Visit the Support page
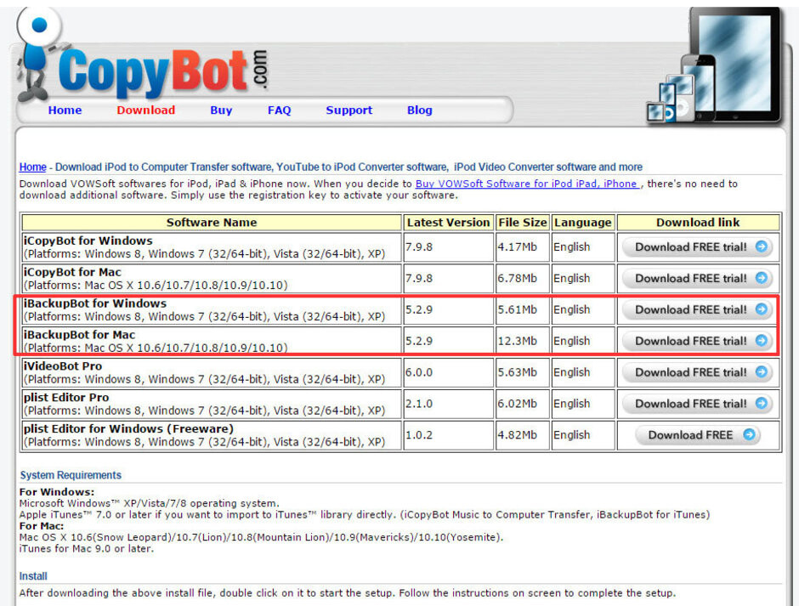 (349, 110)
